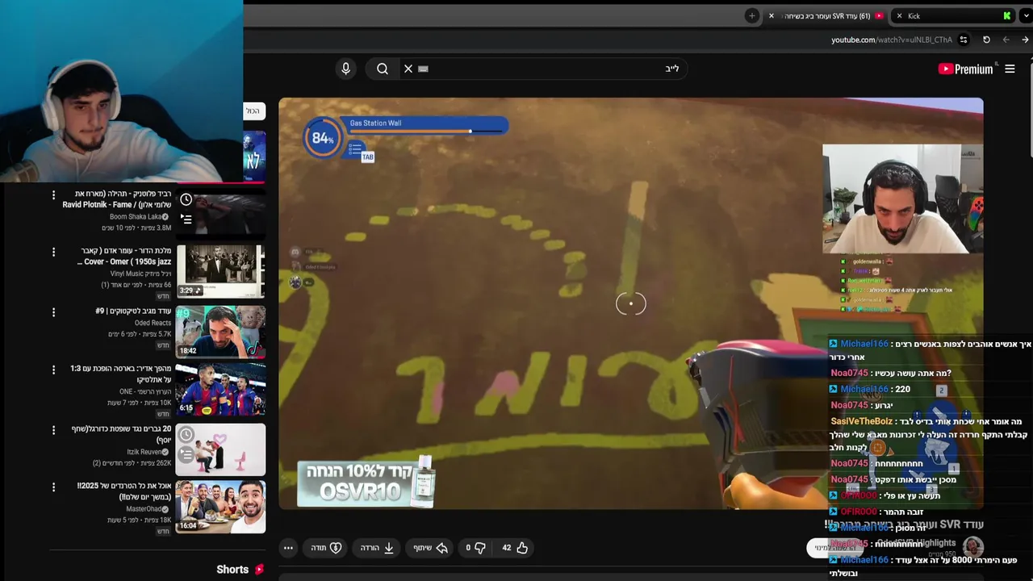Close the Kick tab
Screen dimensions: 1033x581
(x=899, y=15)
